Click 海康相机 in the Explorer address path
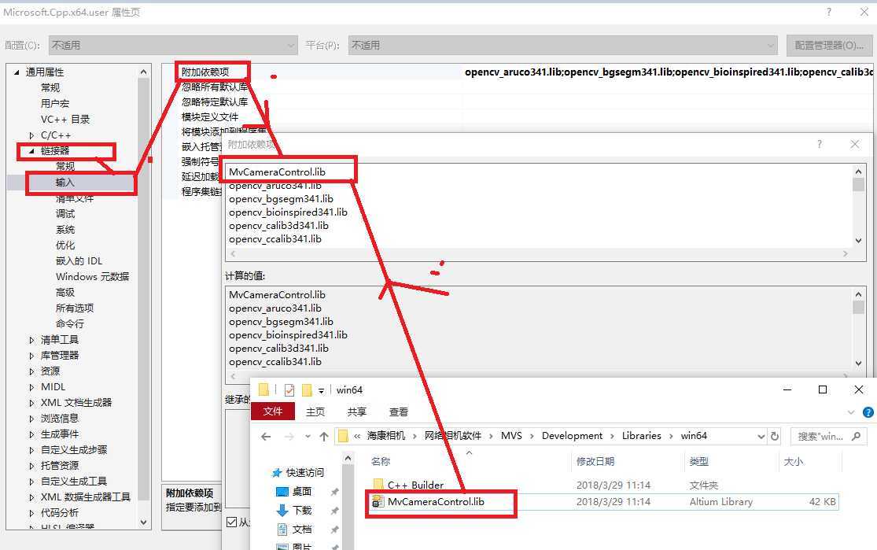This screenshot has height=550, width=877. [x=386, y=436]
